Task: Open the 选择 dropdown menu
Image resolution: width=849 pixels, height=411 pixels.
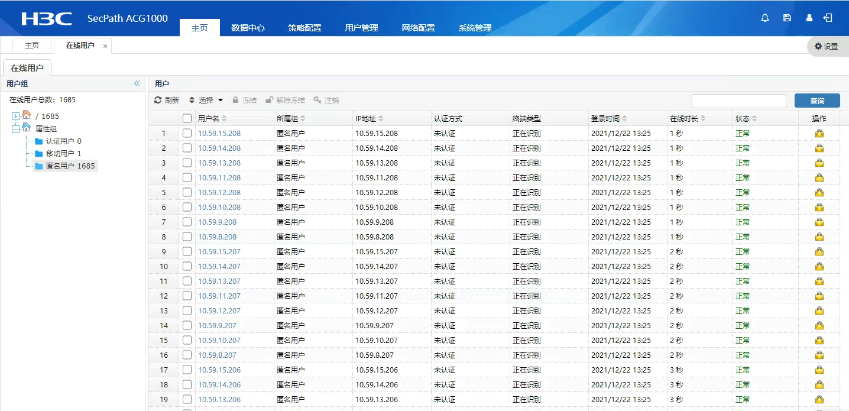Action: pos(206,101)
